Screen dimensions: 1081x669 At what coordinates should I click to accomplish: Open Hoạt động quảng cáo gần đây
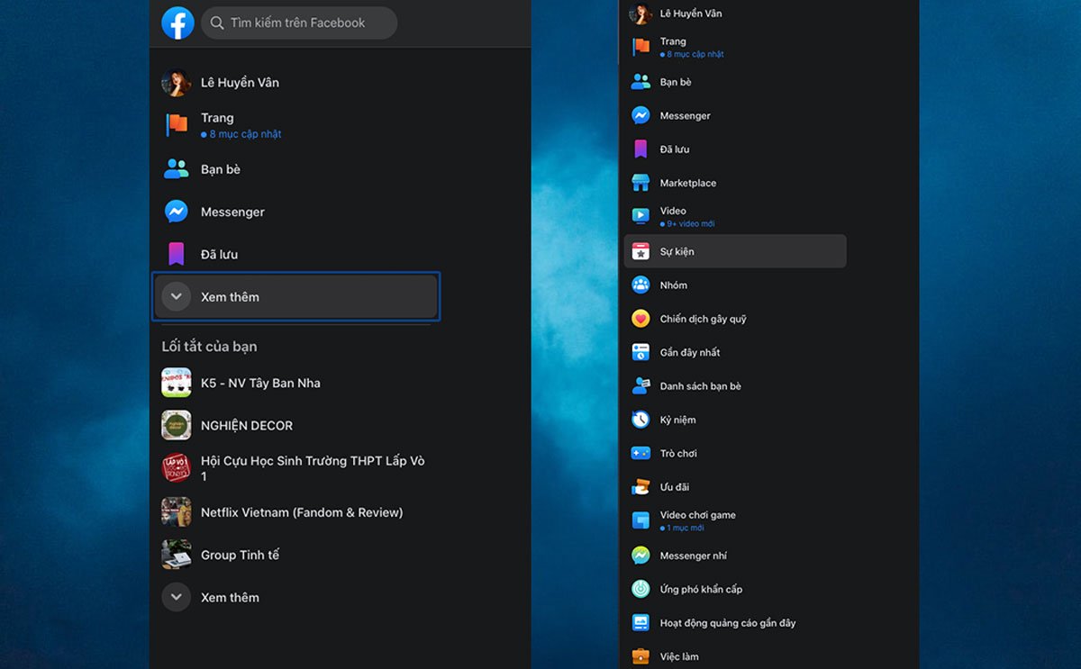pos(727,623)
